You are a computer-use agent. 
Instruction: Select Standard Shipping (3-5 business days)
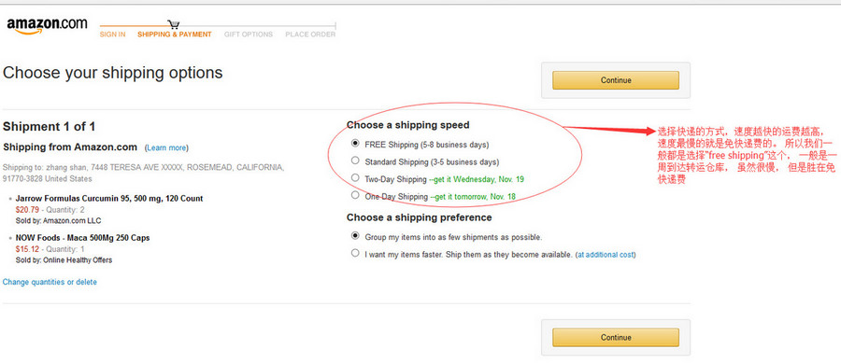pyautogui.click(x=355, y=161)
